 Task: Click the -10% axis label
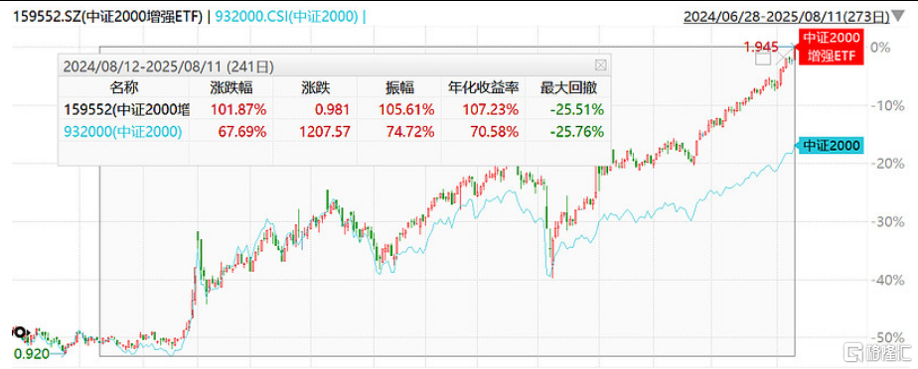pyautogui.click(x=886, y=105)
